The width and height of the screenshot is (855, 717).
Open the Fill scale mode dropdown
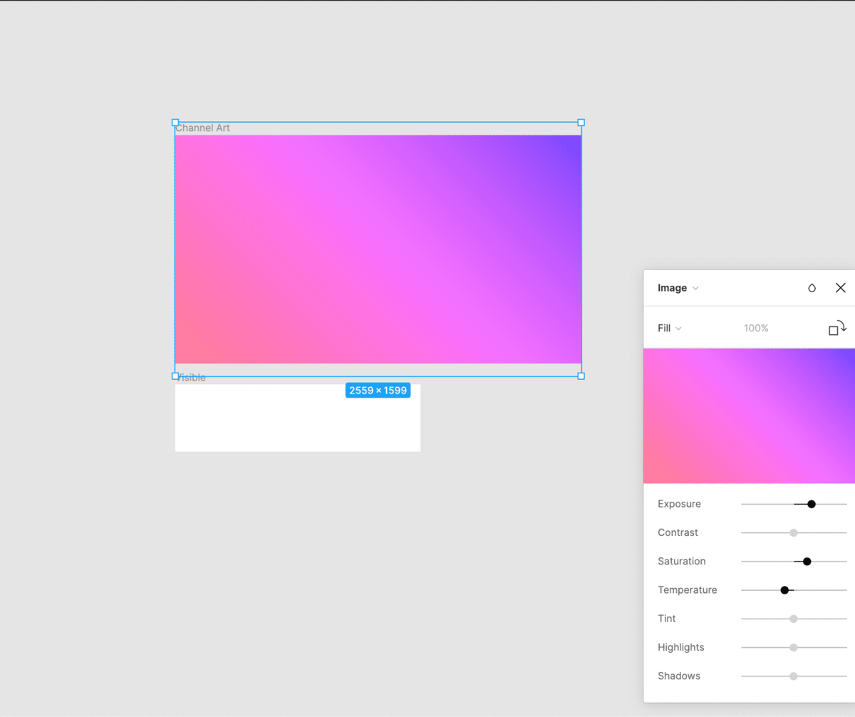coord(670,329)
